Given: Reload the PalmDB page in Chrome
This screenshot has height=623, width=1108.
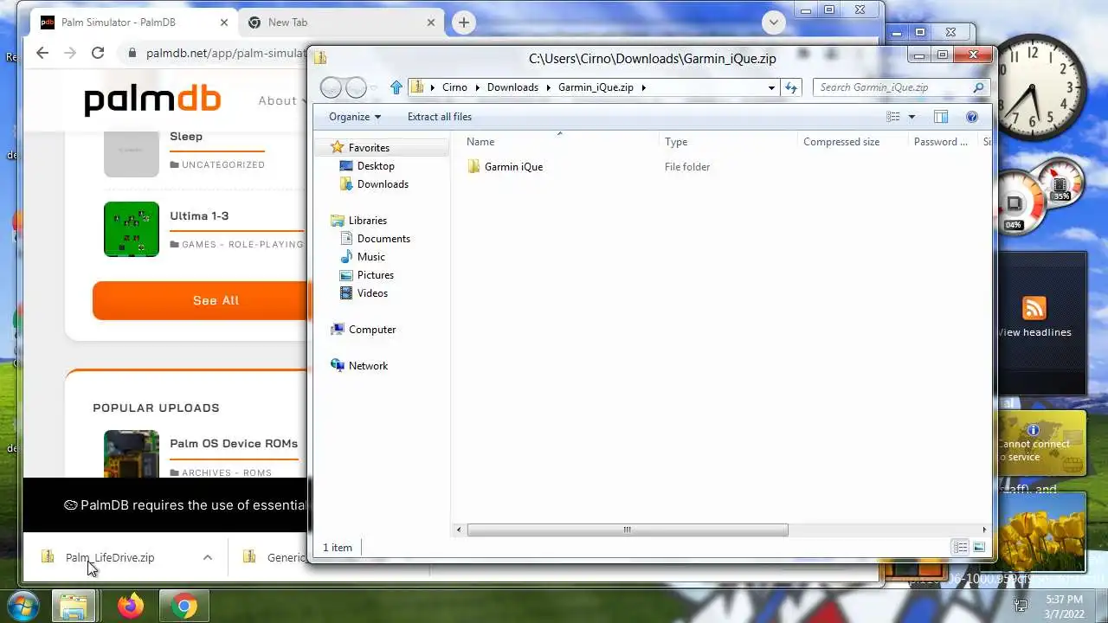Looking at the screenshot, I should pyautogui.click(x=98, y=53).
